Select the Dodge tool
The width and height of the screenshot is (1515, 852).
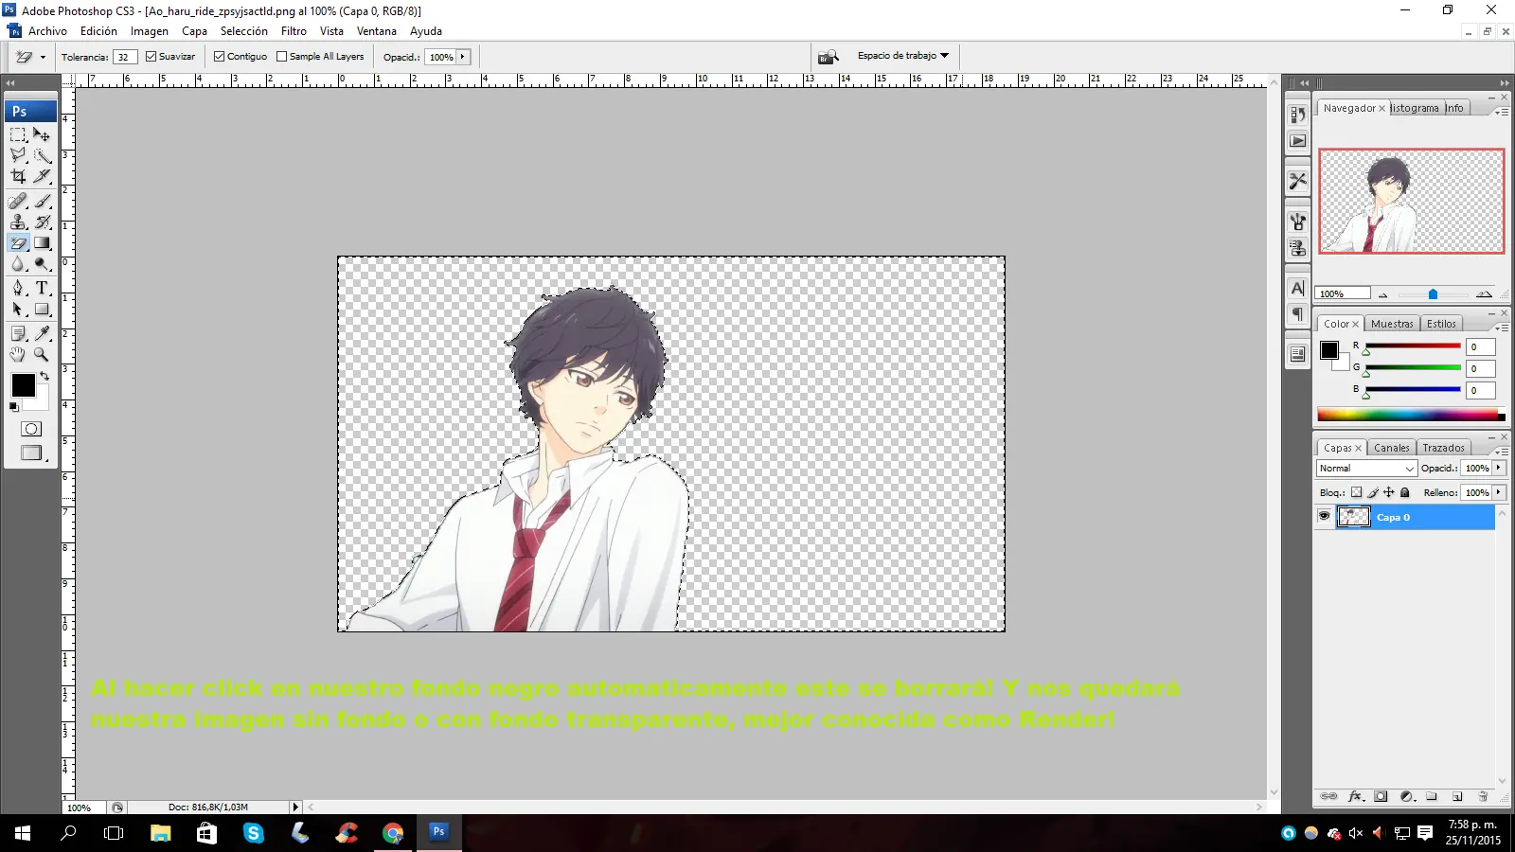coord(42,263)
